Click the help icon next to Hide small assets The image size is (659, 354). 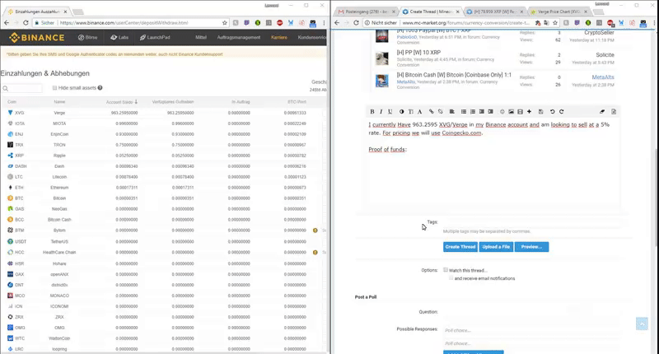(100, 88)
